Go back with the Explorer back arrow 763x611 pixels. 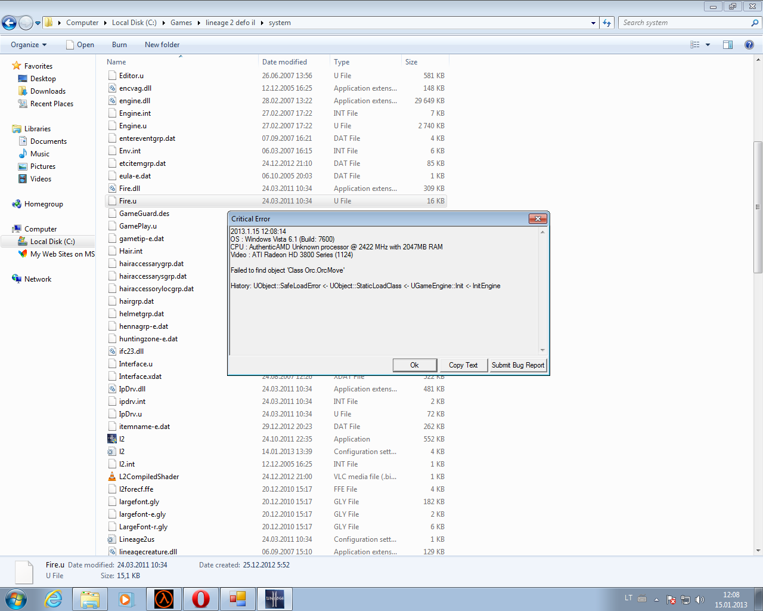click(x=9, y=23)
